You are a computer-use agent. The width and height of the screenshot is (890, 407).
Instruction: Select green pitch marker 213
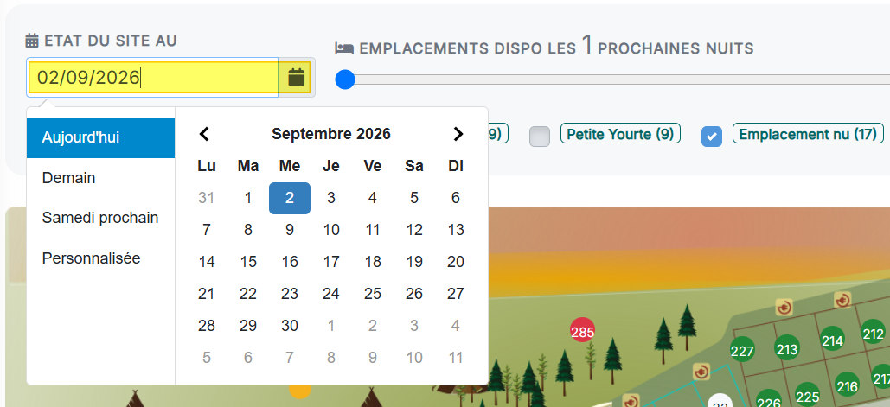(x=787, y=349)
